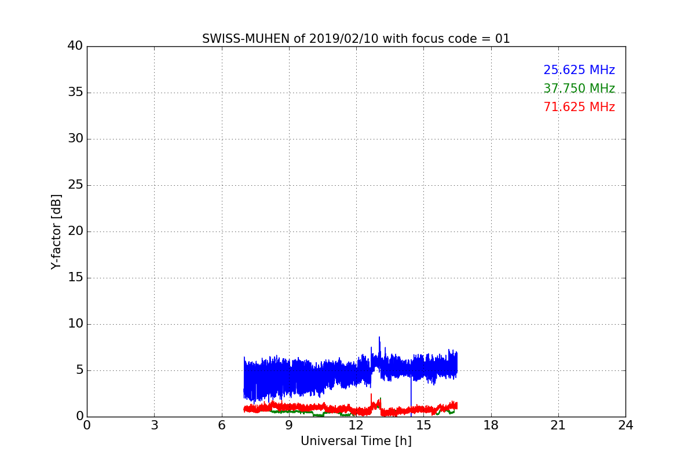Click the y-axis tick label 10
Image resolution: width=695 pixels, height=463 pixels.
pyautogui.click(x=75, y=324)
